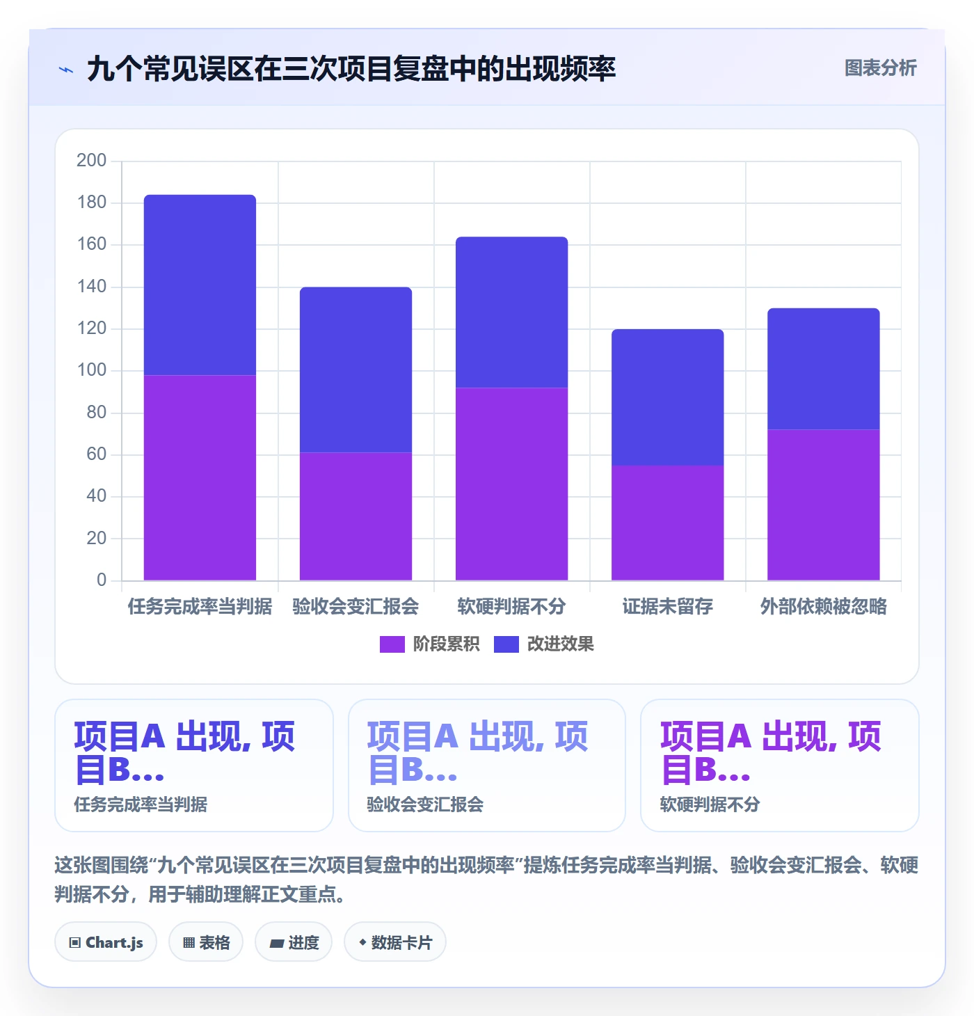Click the blue segment of 软硬判据不分 bar
Image resolution: width=974 pixels, height=1016 pixels.
point(511,312)
